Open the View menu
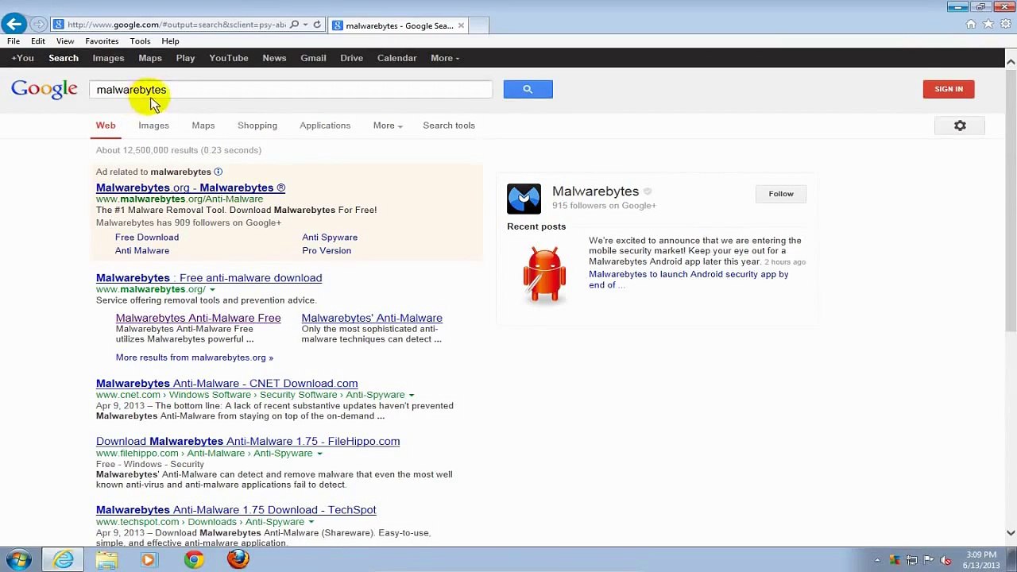Viewport: 1017px width, 572px height. pos(65,41)
